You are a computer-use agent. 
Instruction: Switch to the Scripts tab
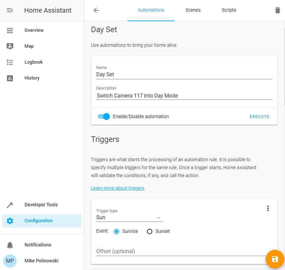tap(229, 10)
